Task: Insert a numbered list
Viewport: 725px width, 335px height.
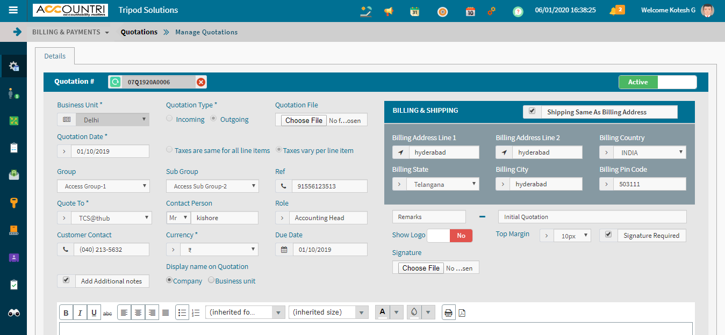Action: pos(196,312)
